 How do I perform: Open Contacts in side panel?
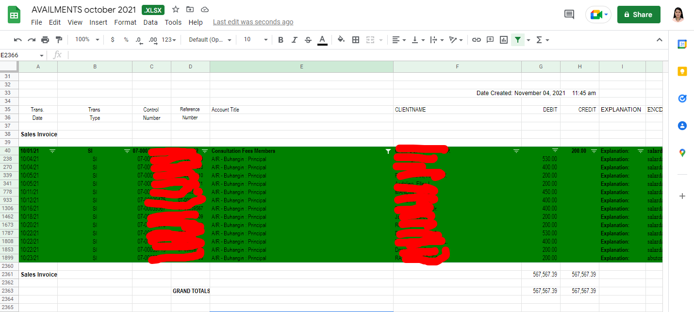tap(682, 126)
